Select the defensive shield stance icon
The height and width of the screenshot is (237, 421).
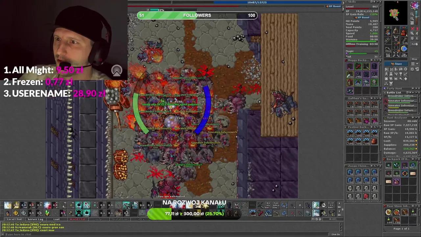click(x=412, y=38)
